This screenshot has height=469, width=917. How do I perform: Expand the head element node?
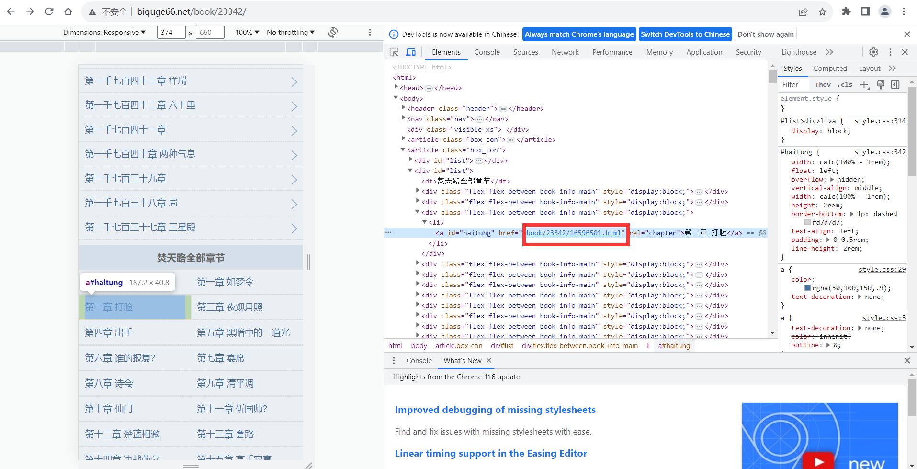click(396, 88)
